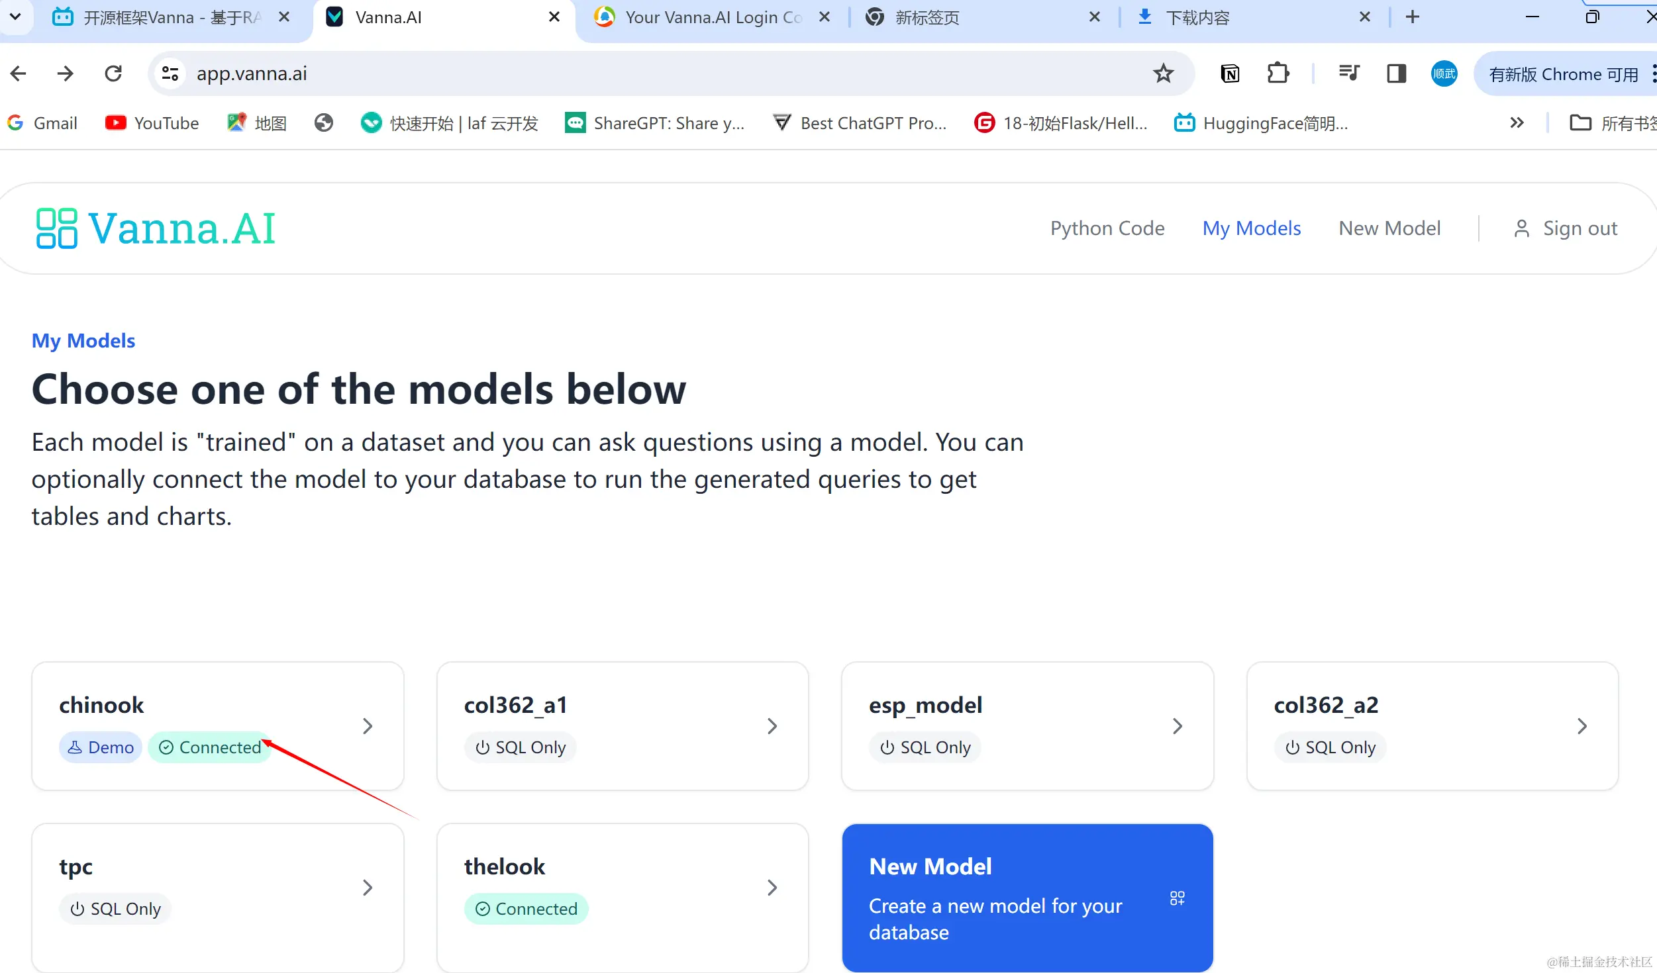
Task: Expand the thelook model card chevron
Action: click(771, 888)
